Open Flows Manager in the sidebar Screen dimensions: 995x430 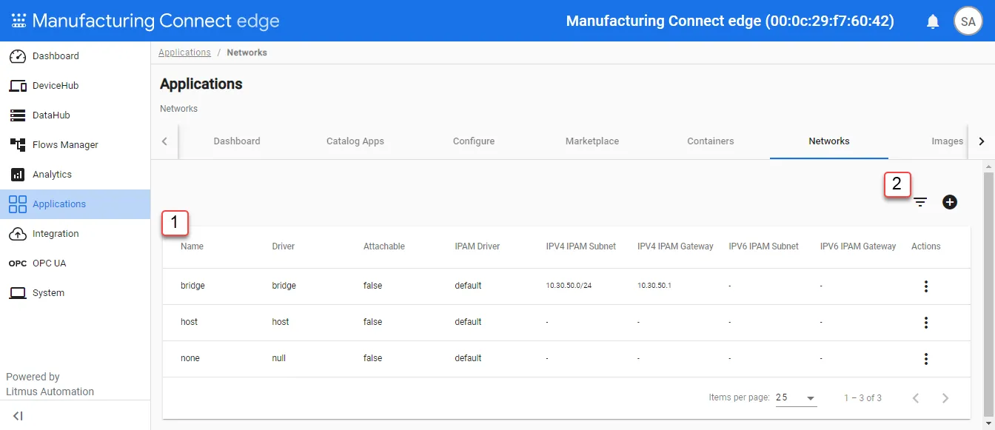[76, 145]
